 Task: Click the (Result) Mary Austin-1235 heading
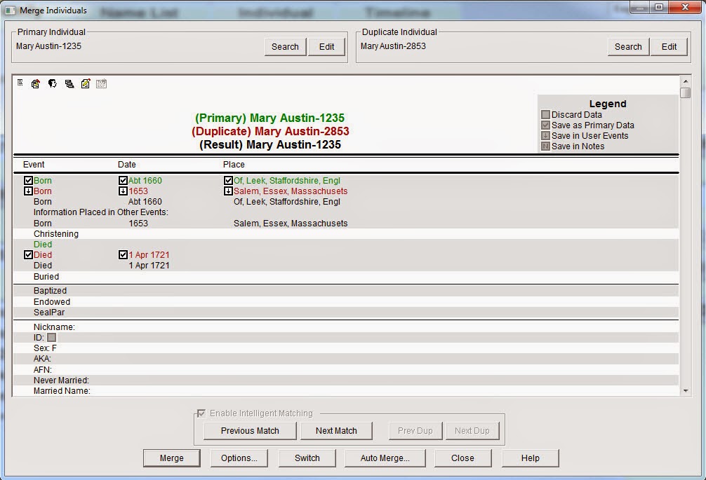(x=270, y=145)
